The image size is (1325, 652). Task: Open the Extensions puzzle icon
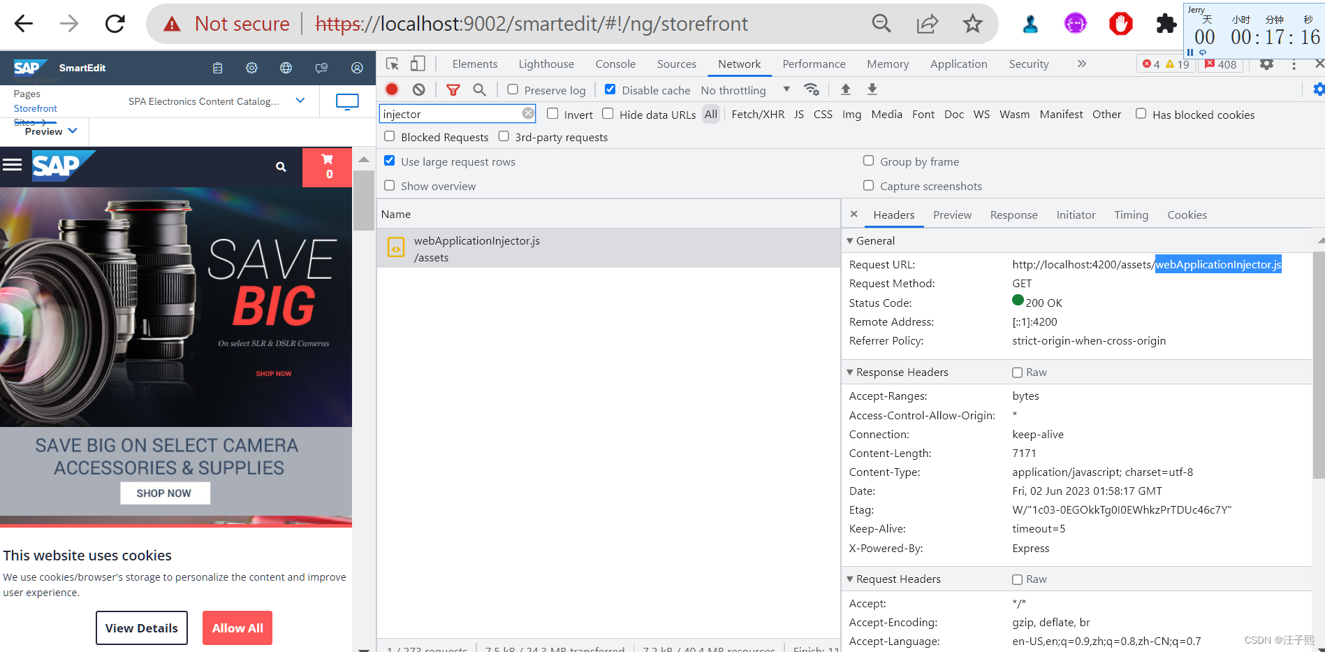1166,24
